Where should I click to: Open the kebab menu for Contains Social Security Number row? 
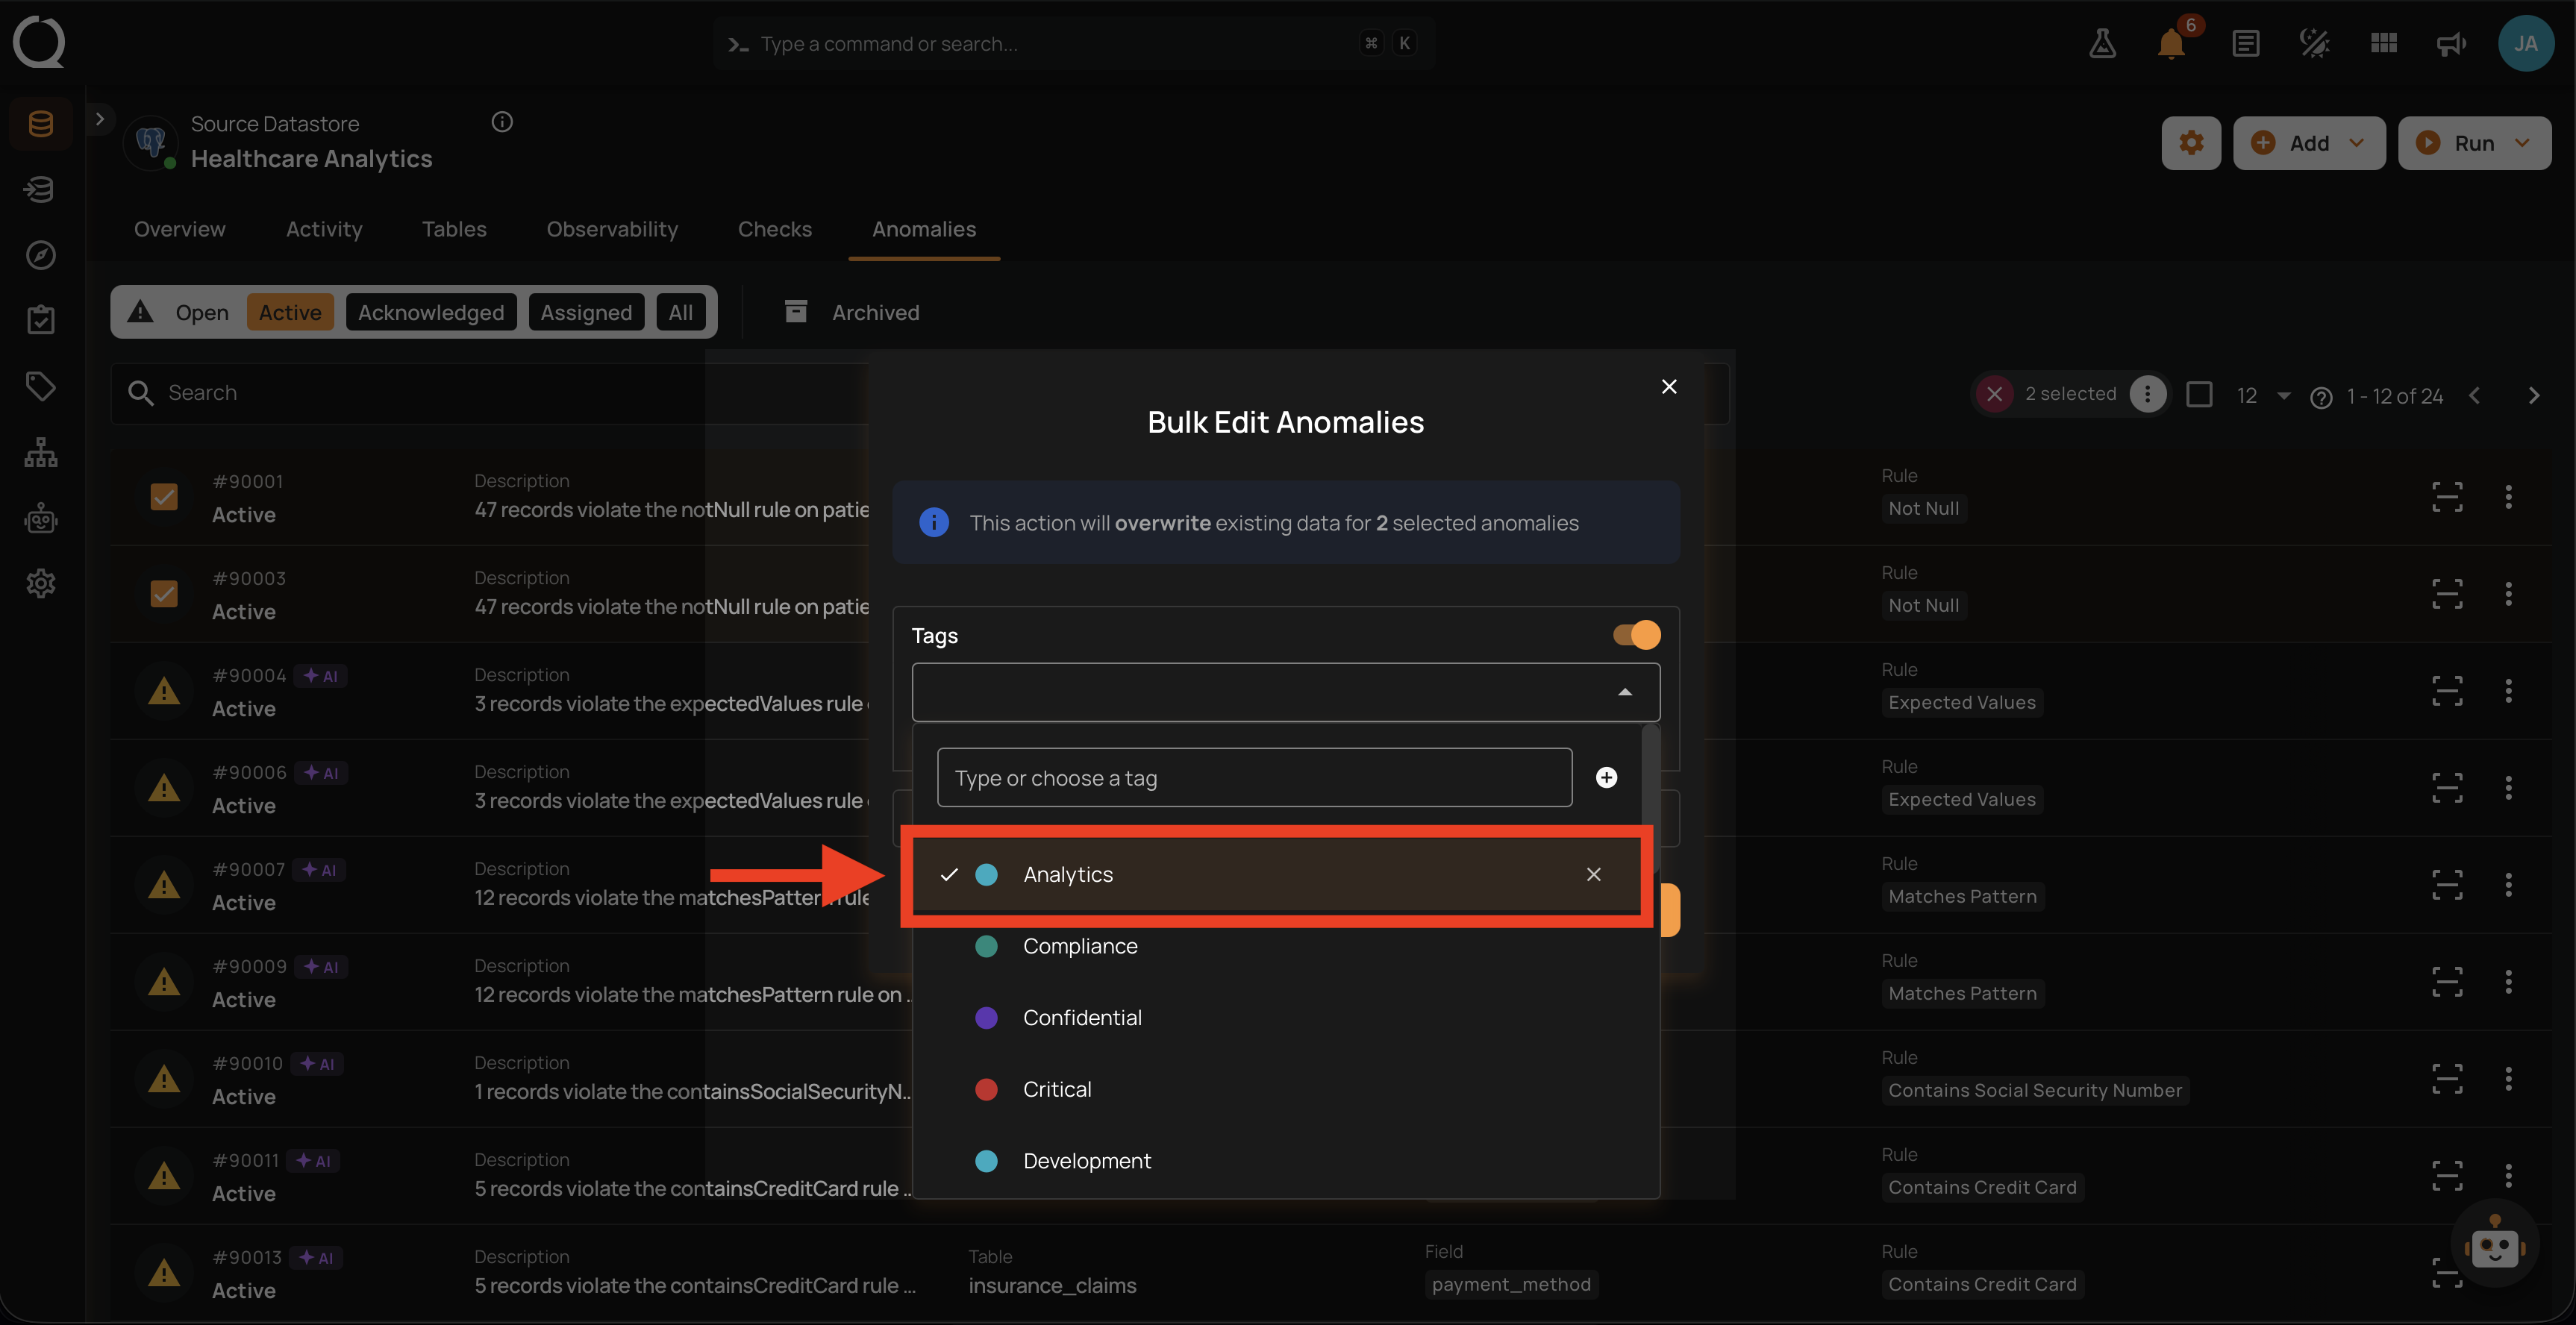2507,1078
